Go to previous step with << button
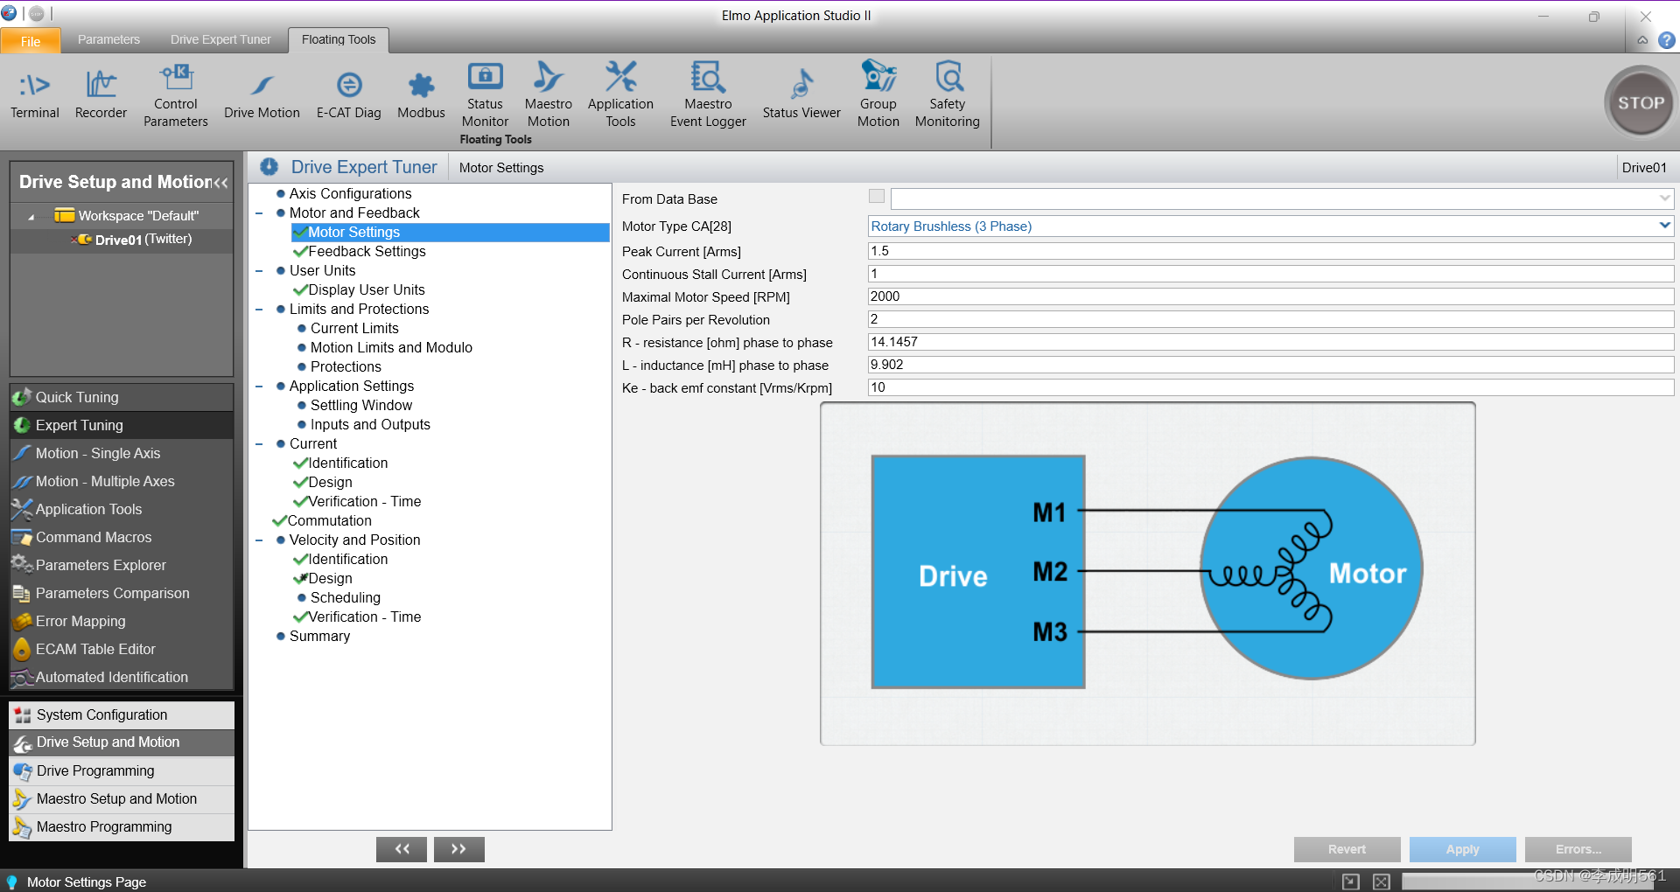 coord(402,849)
